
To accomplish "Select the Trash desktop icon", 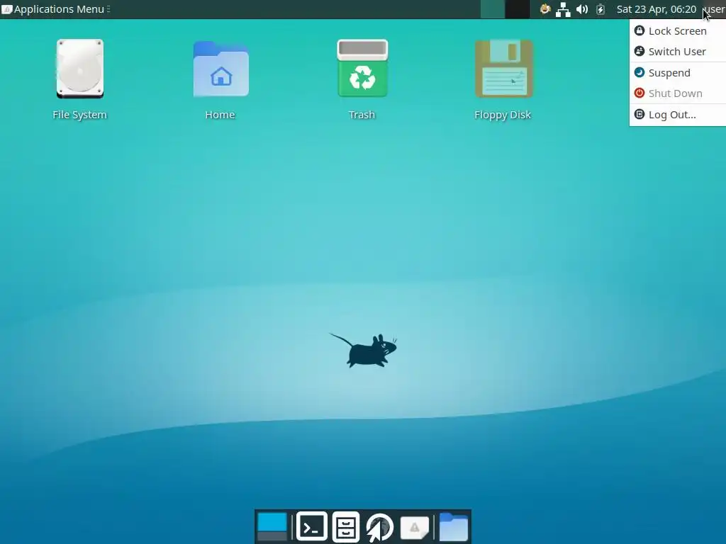I will pos(362,69).
